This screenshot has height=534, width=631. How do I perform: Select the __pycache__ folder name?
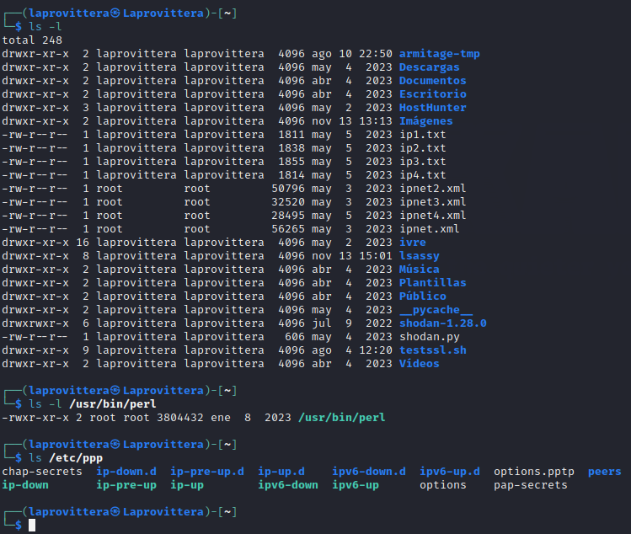tap(436, 310)
